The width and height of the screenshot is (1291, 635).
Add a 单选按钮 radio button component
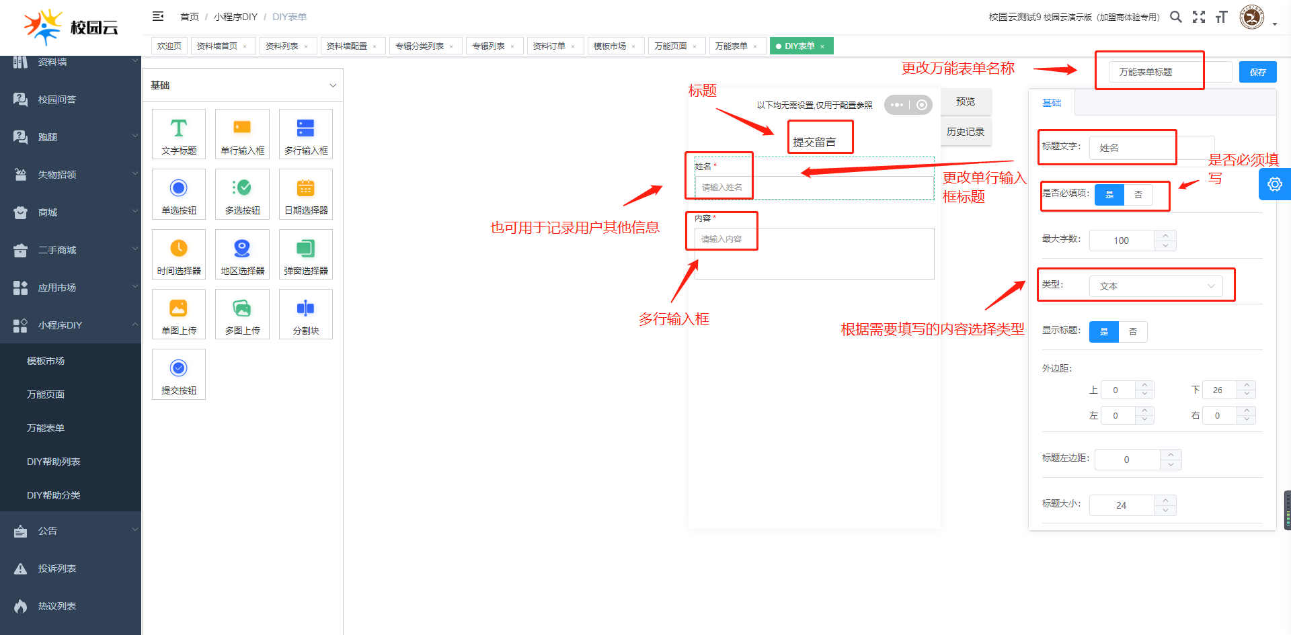pyautogui.click(x=179, y=194)
